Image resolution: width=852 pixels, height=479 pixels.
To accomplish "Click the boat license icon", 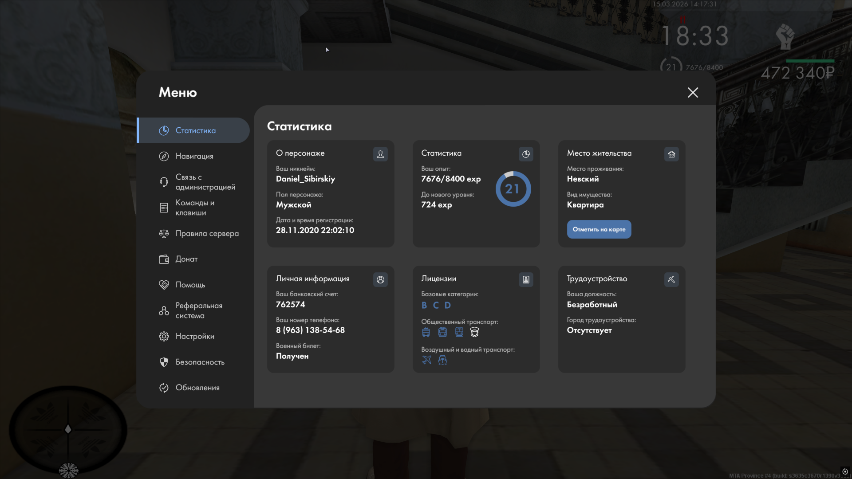I will 442,360.
